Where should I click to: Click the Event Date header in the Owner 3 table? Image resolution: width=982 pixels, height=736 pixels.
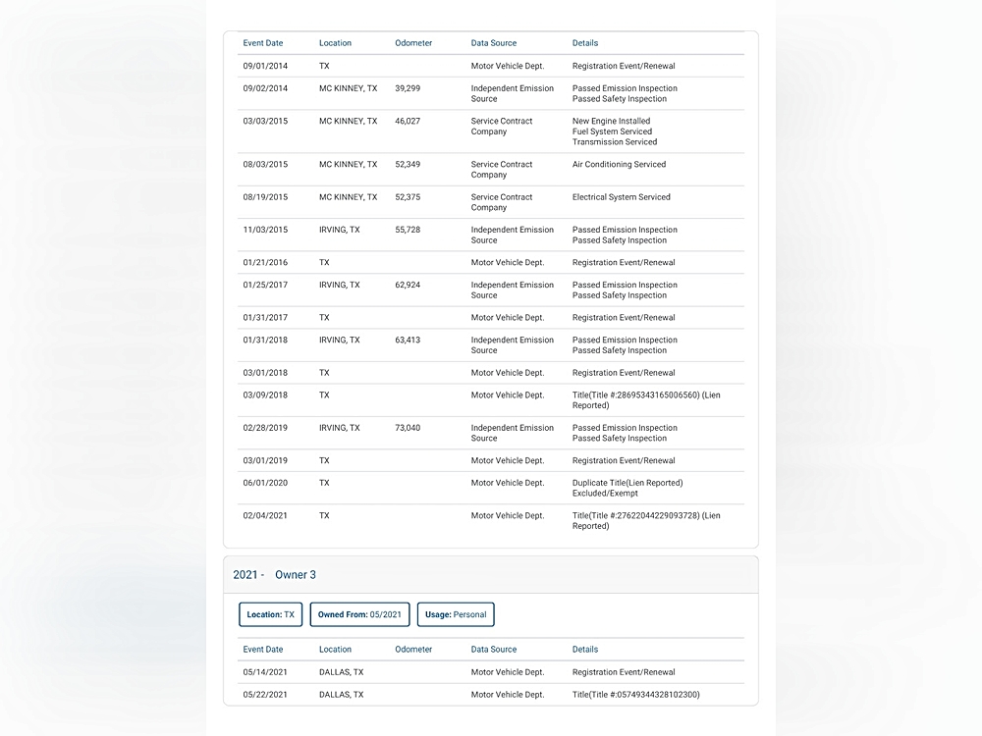tap(263, 650)
